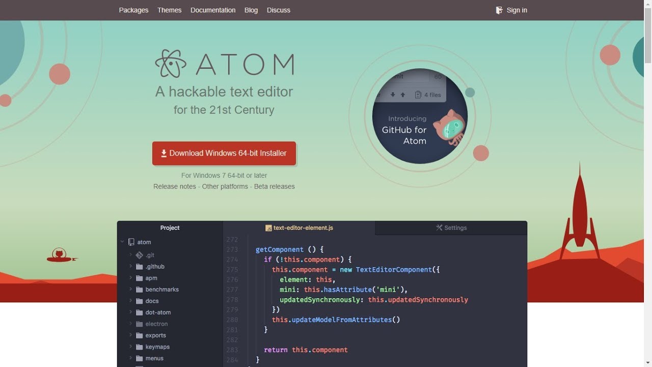Click the Introducing GitHub for Atom circle
Viewport: 652px width, 367px height.
[x=420, y=116]
